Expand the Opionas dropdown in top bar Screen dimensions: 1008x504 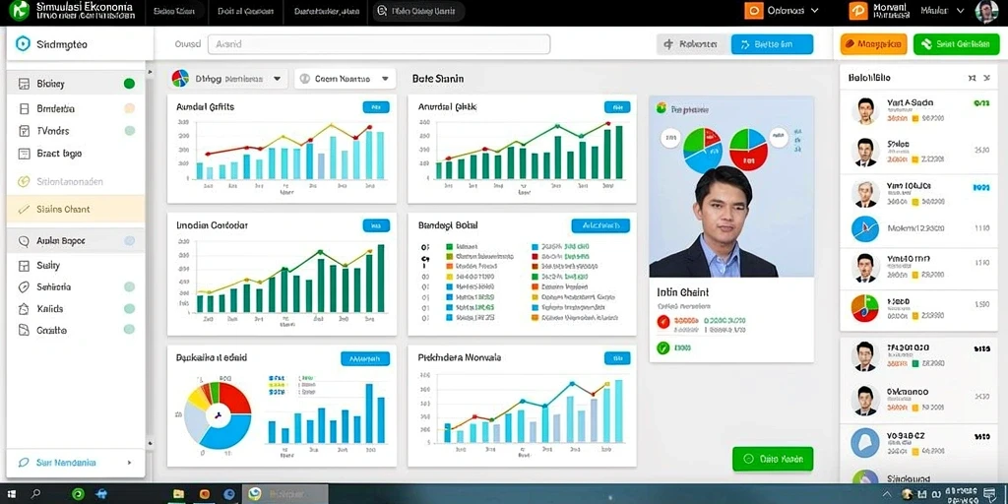(x=815, y=10)
